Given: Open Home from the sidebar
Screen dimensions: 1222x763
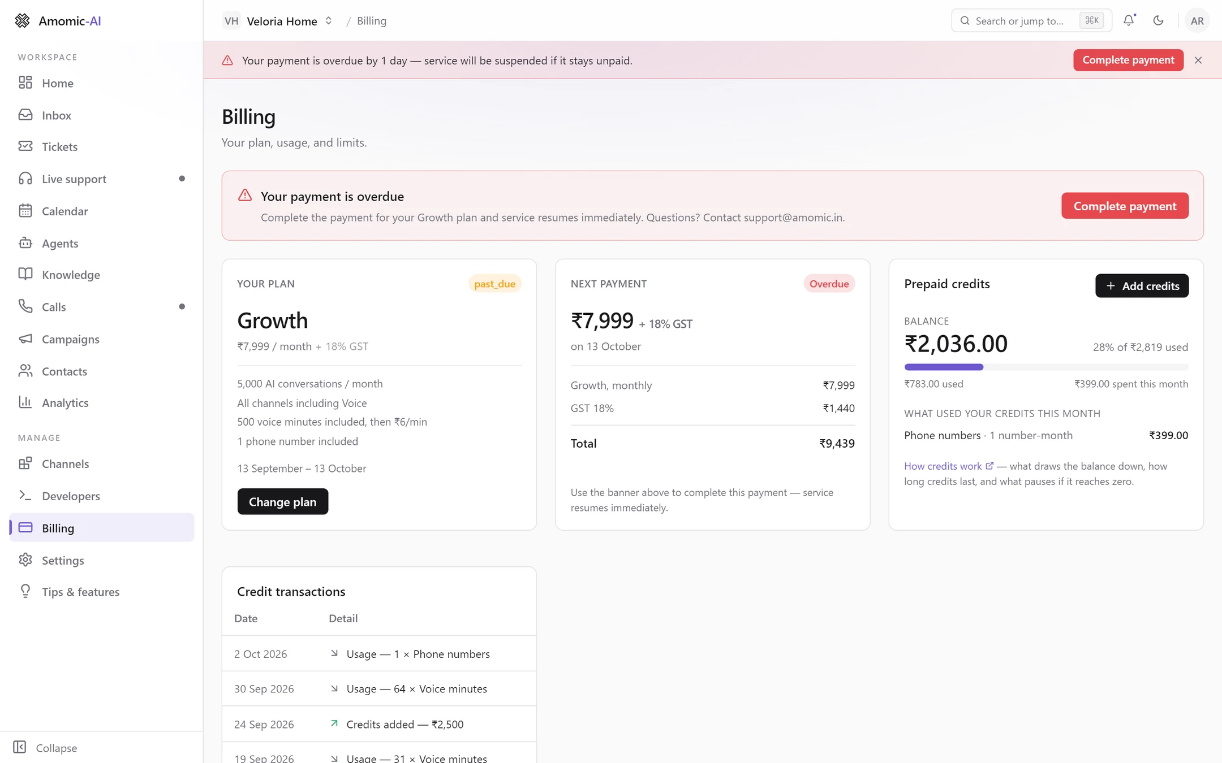Looking at the screenshot, I should [x=102, y=83].
